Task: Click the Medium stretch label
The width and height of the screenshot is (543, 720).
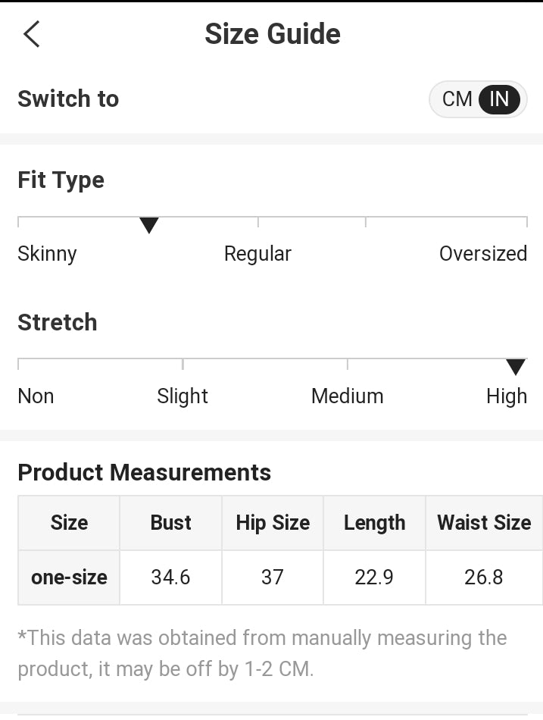Action: (x=347, y=396)
